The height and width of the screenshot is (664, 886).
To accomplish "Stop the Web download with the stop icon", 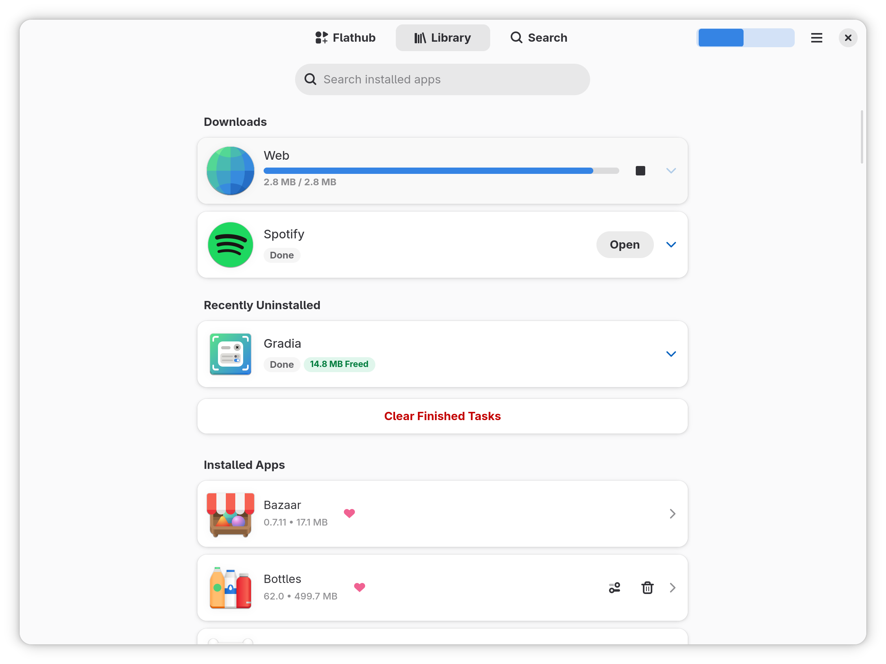I will pyautogui.click(x=640, y=171).
